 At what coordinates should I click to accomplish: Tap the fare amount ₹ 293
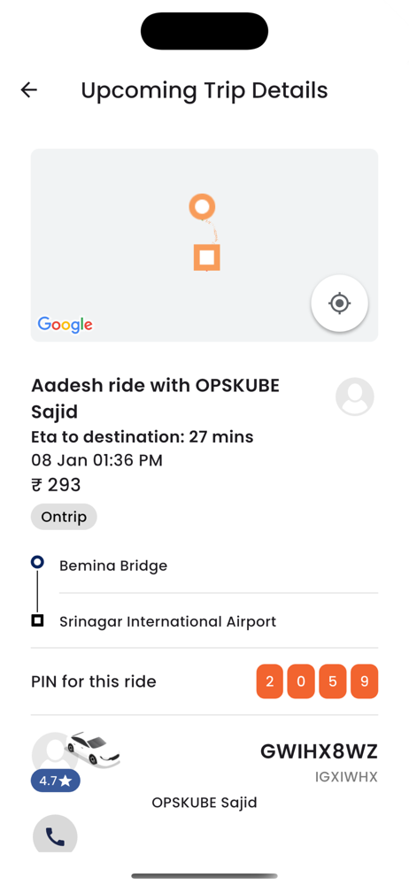pyautogui.click(x=56, y=485)
